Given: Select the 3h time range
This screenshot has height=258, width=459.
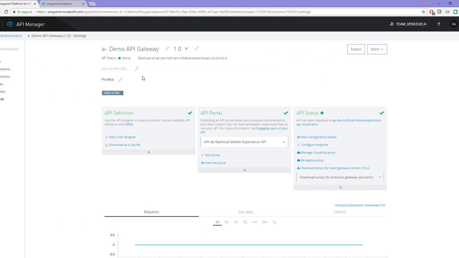Looking at the screenshot, I should 226,222.
